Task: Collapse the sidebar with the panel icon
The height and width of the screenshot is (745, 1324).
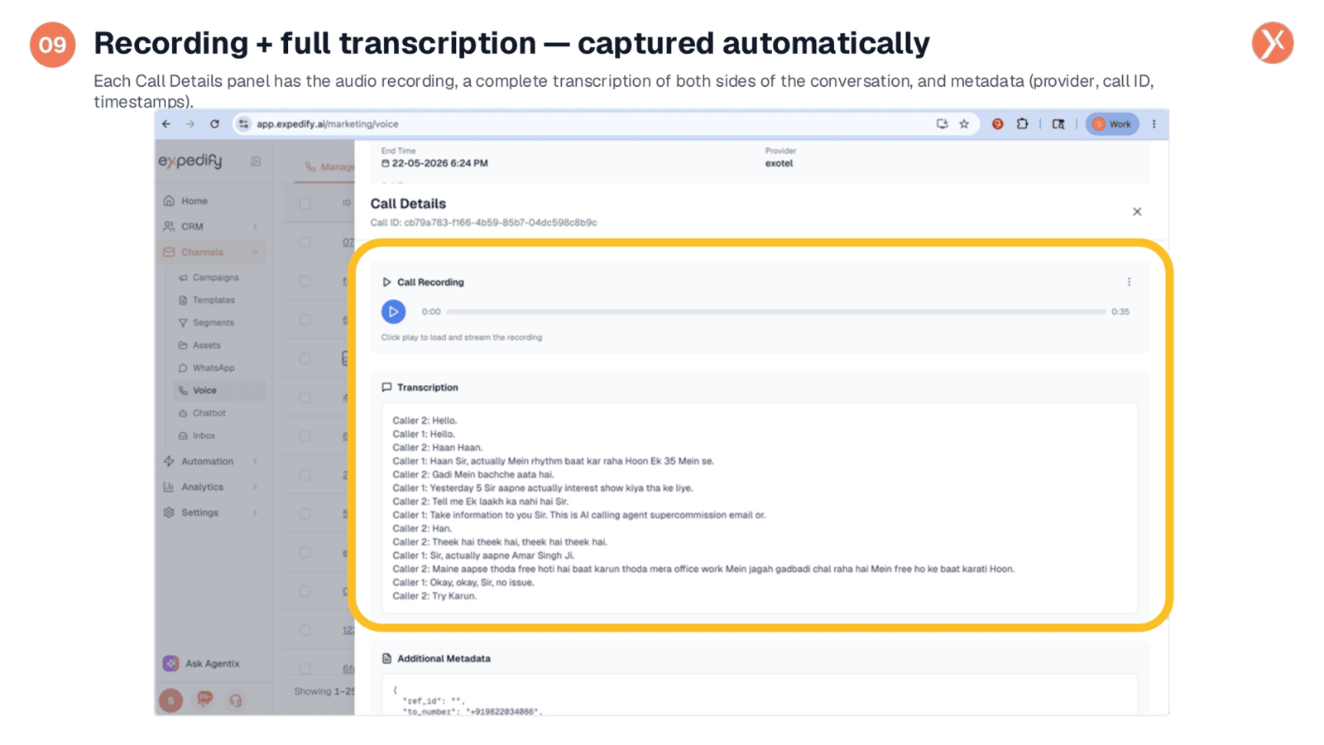Action: point(256,161)
